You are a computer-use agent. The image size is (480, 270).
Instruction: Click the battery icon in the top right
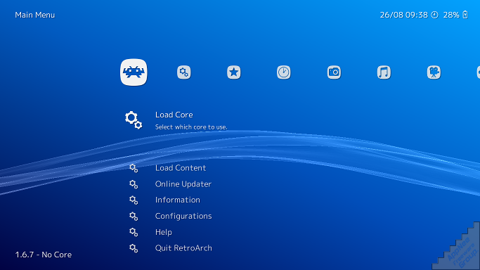click(465, 15)
